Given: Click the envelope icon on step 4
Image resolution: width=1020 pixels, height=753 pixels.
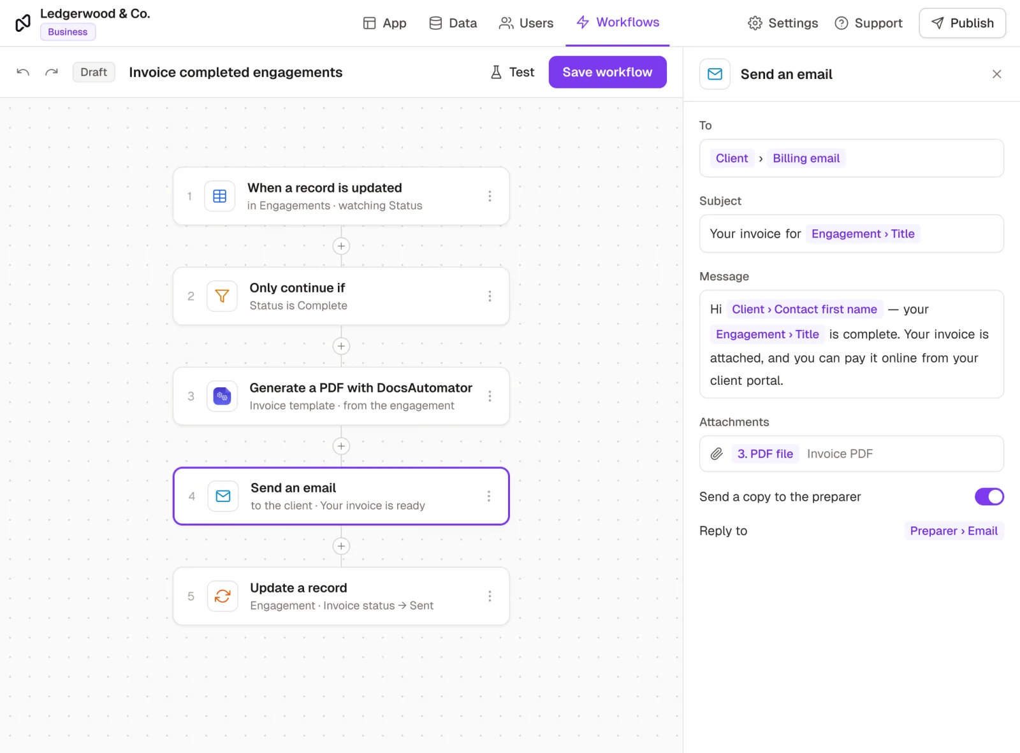Looking at the screenshot, I should (223, 496).
